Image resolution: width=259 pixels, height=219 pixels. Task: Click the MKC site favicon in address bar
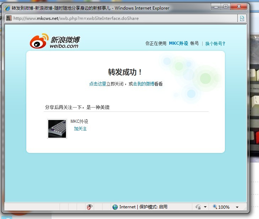tap(9, 18)
